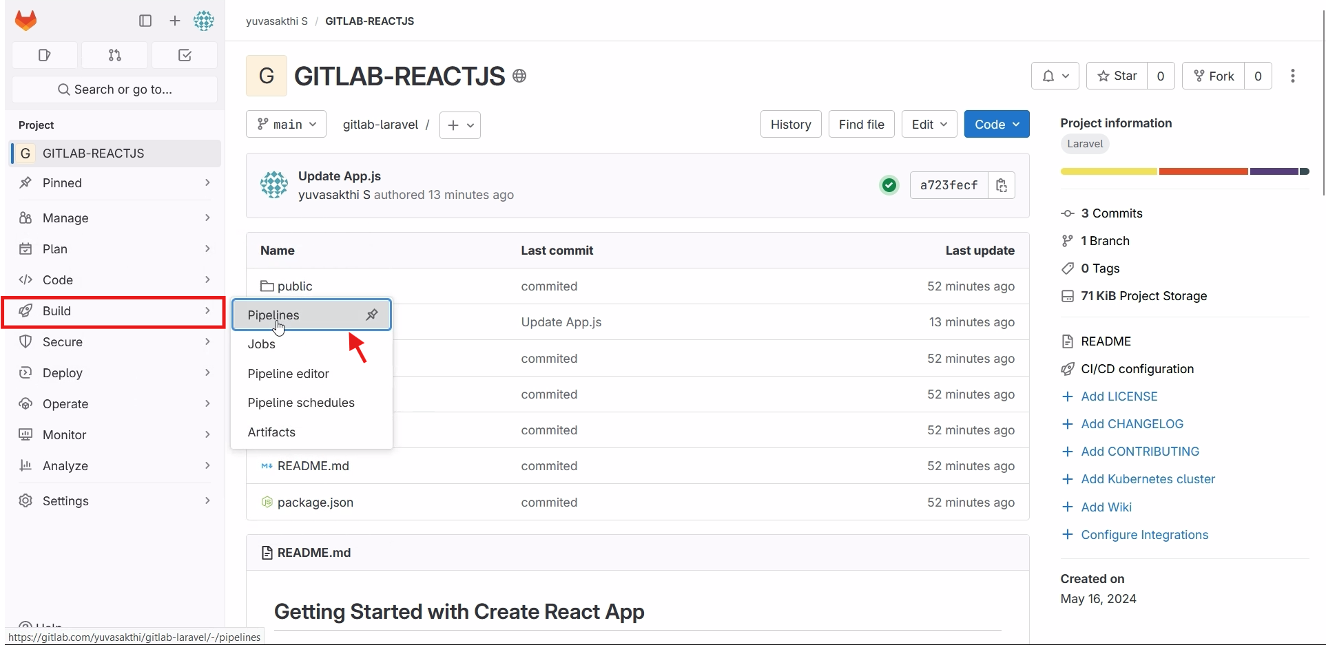The image size is (1326, 645).
Task: Click the History button
Action: pos(791,125)
